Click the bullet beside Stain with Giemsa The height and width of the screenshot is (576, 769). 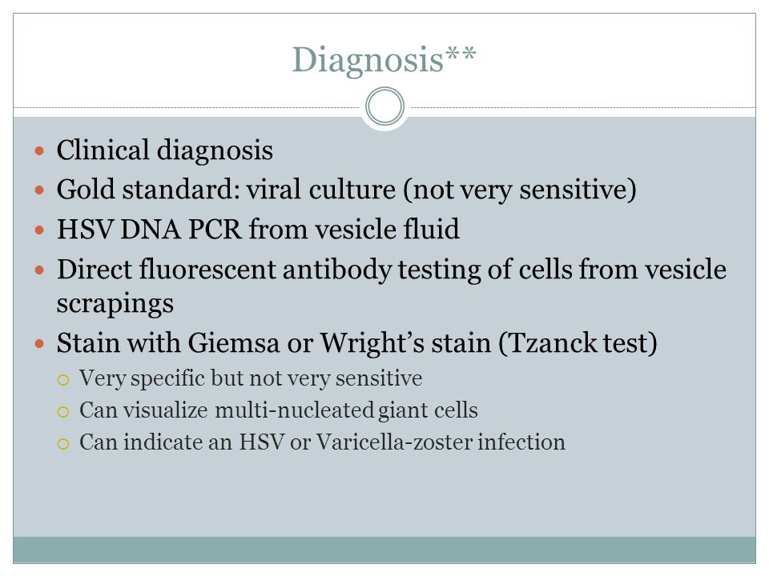click(x=40, y=343)
